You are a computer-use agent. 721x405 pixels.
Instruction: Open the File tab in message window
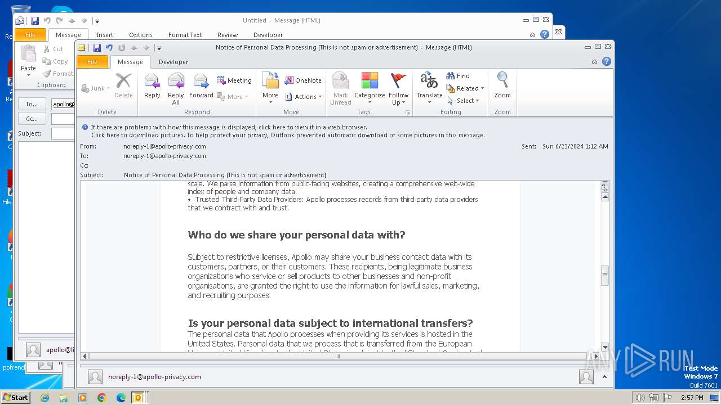92,62
